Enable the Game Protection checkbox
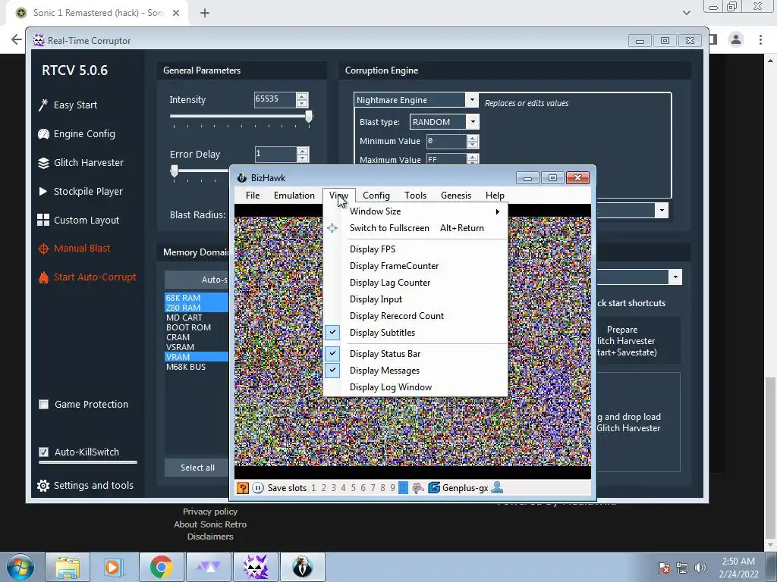This screenshot has width=777, height=582. 43,405
